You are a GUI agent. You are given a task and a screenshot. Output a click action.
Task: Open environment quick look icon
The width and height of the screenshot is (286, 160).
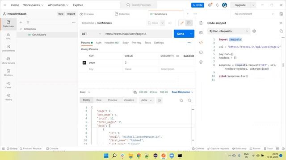tap(281, 14)
